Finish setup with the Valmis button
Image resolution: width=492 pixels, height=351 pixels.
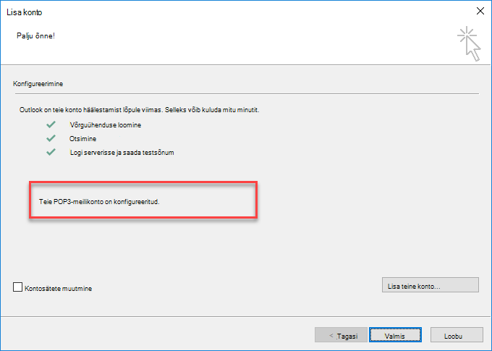pyautogui.click(x=395, y=334)
